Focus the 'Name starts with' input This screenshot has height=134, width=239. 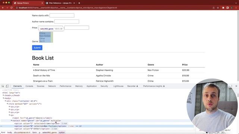[62, 15]
